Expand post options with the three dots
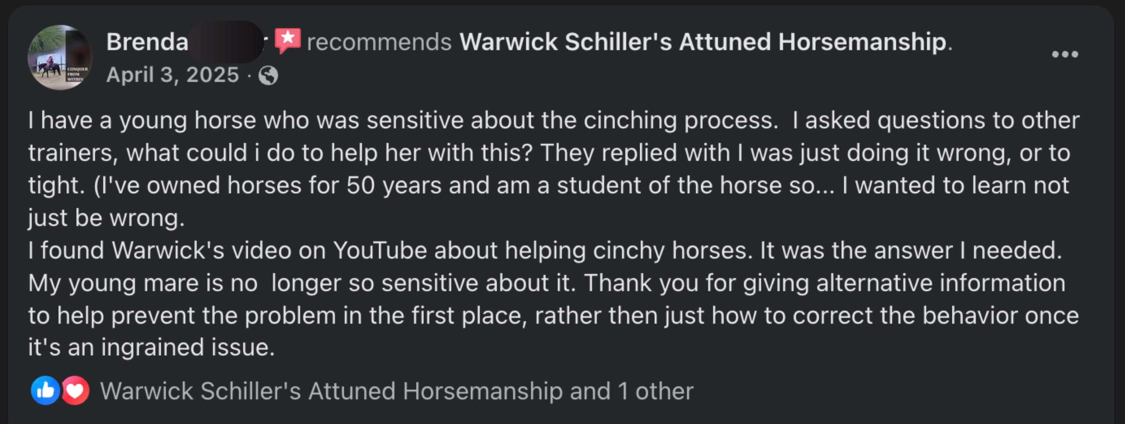Image resolution: width=1125 pixels, height=424 pixels. click(x=1064, y=55)
